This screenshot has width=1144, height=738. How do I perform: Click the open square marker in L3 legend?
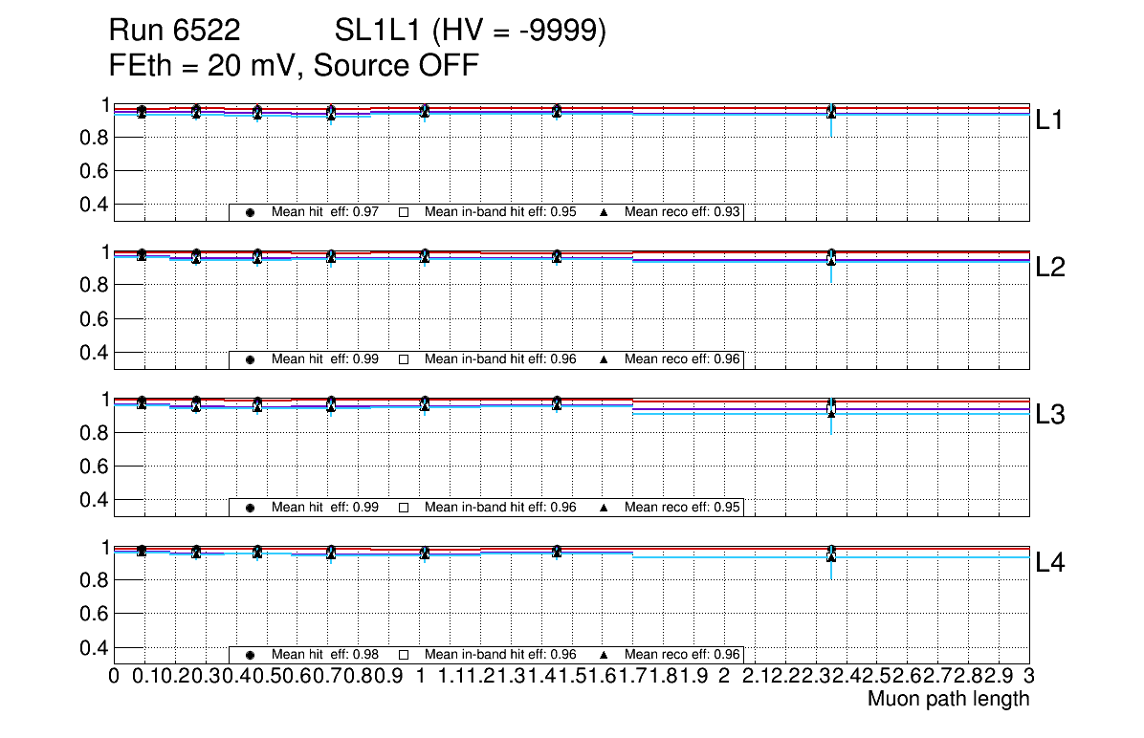tap(403, 508)
